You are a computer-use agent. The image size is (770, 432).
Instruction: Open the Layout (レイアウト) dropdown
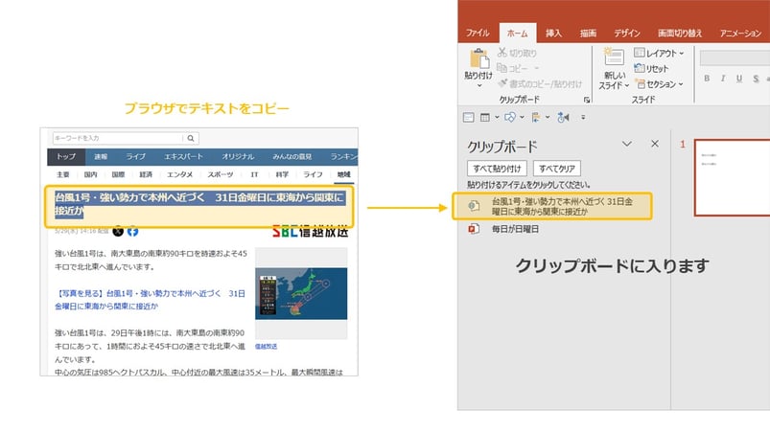tap(659, 53)
